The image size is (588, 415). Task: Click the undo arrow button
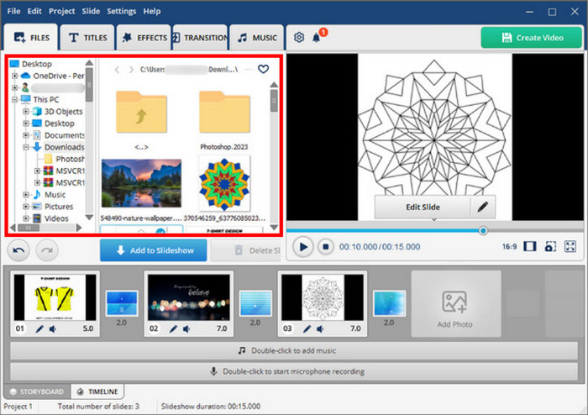(x=19, y=250)
